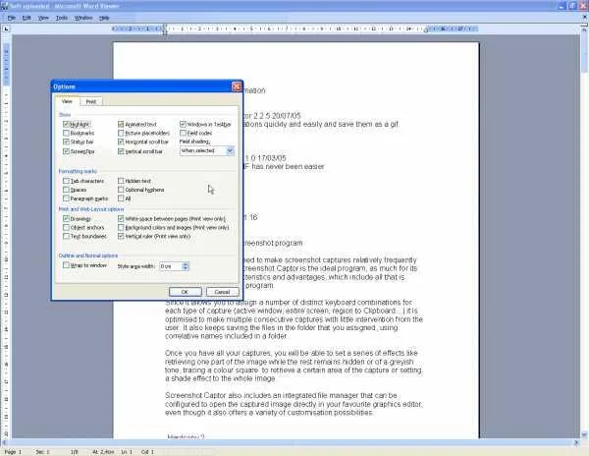The image size is (589, 456).
Task: Enable the Bookmarks checkbox
Action: pos(66,133)
